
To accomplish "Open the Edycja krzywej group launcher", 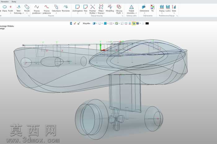I will (x=122, y=16).
